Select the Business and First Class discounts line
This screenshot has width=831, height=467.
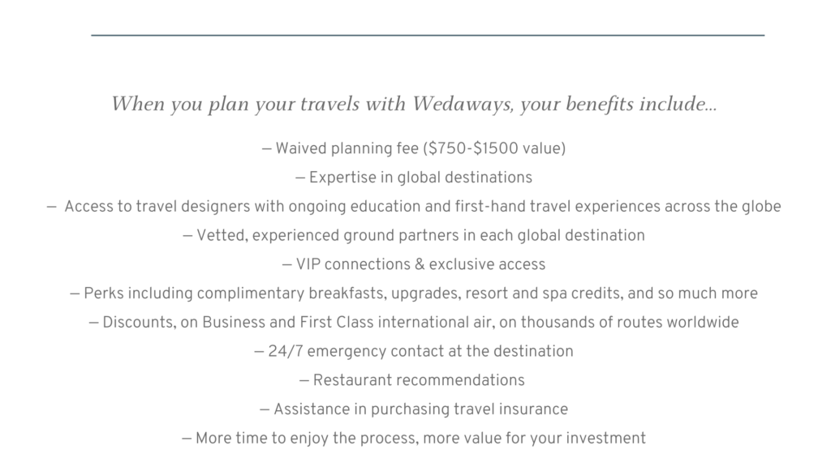[414, 323]
